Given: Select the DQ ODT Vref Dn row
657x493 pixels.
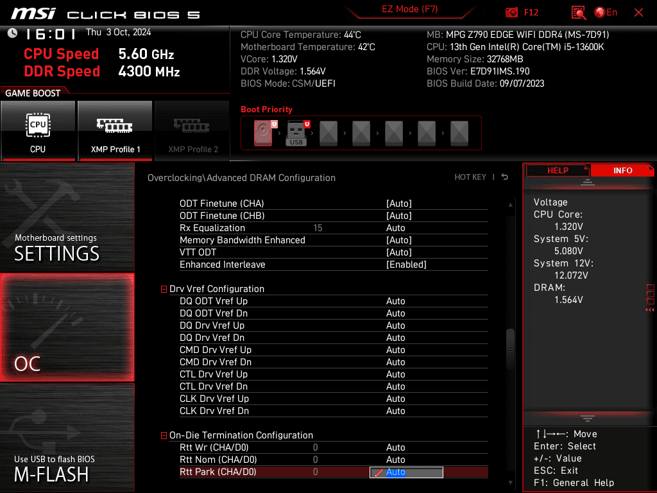Looking at the screenshot, I should [x=334, y=313].
